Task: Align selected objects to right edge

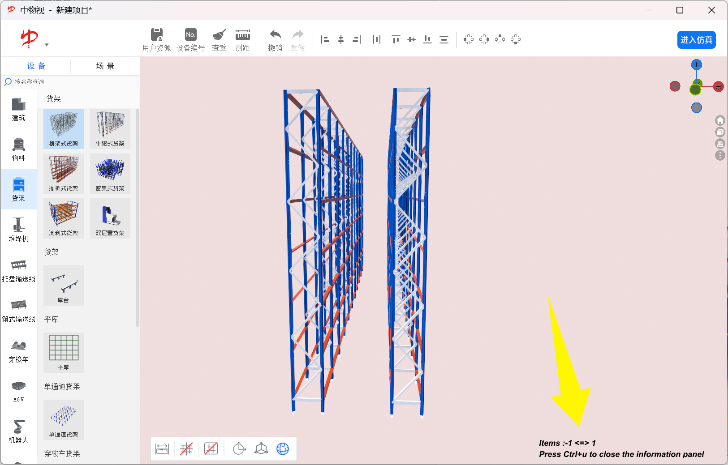Action: [357, 40]
